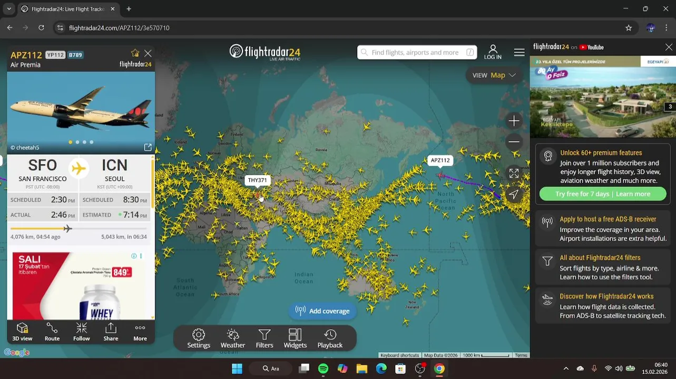The image size is (676, 379).
Task: Open the Widgets menu
Action: click(295, 338)
